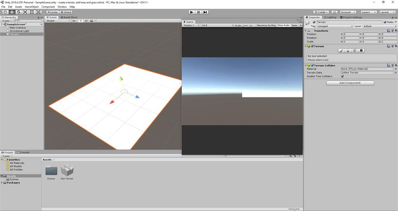Open Terrain component preset icon

pos(392,47)
